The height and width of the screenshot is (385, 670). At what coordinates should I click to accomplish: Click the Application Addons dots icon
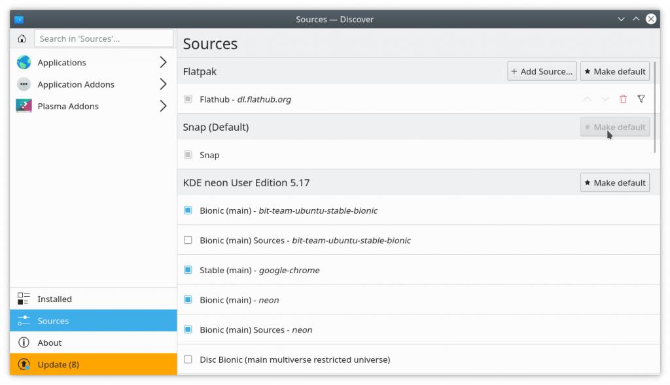pos(24,84)
